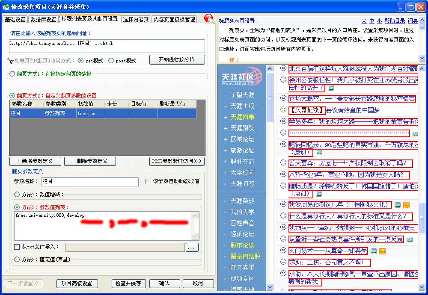Click the green smiley icon beside 久哥扯淡 post

point(283,109)
